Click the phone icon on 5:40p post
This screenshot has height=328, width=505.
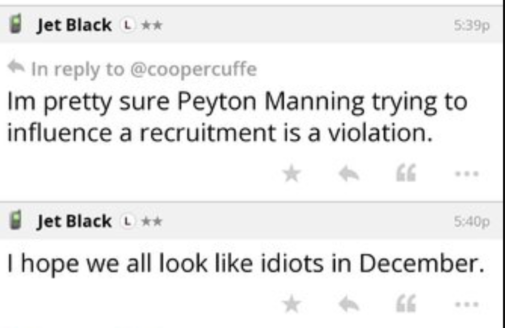click(16, 221)
